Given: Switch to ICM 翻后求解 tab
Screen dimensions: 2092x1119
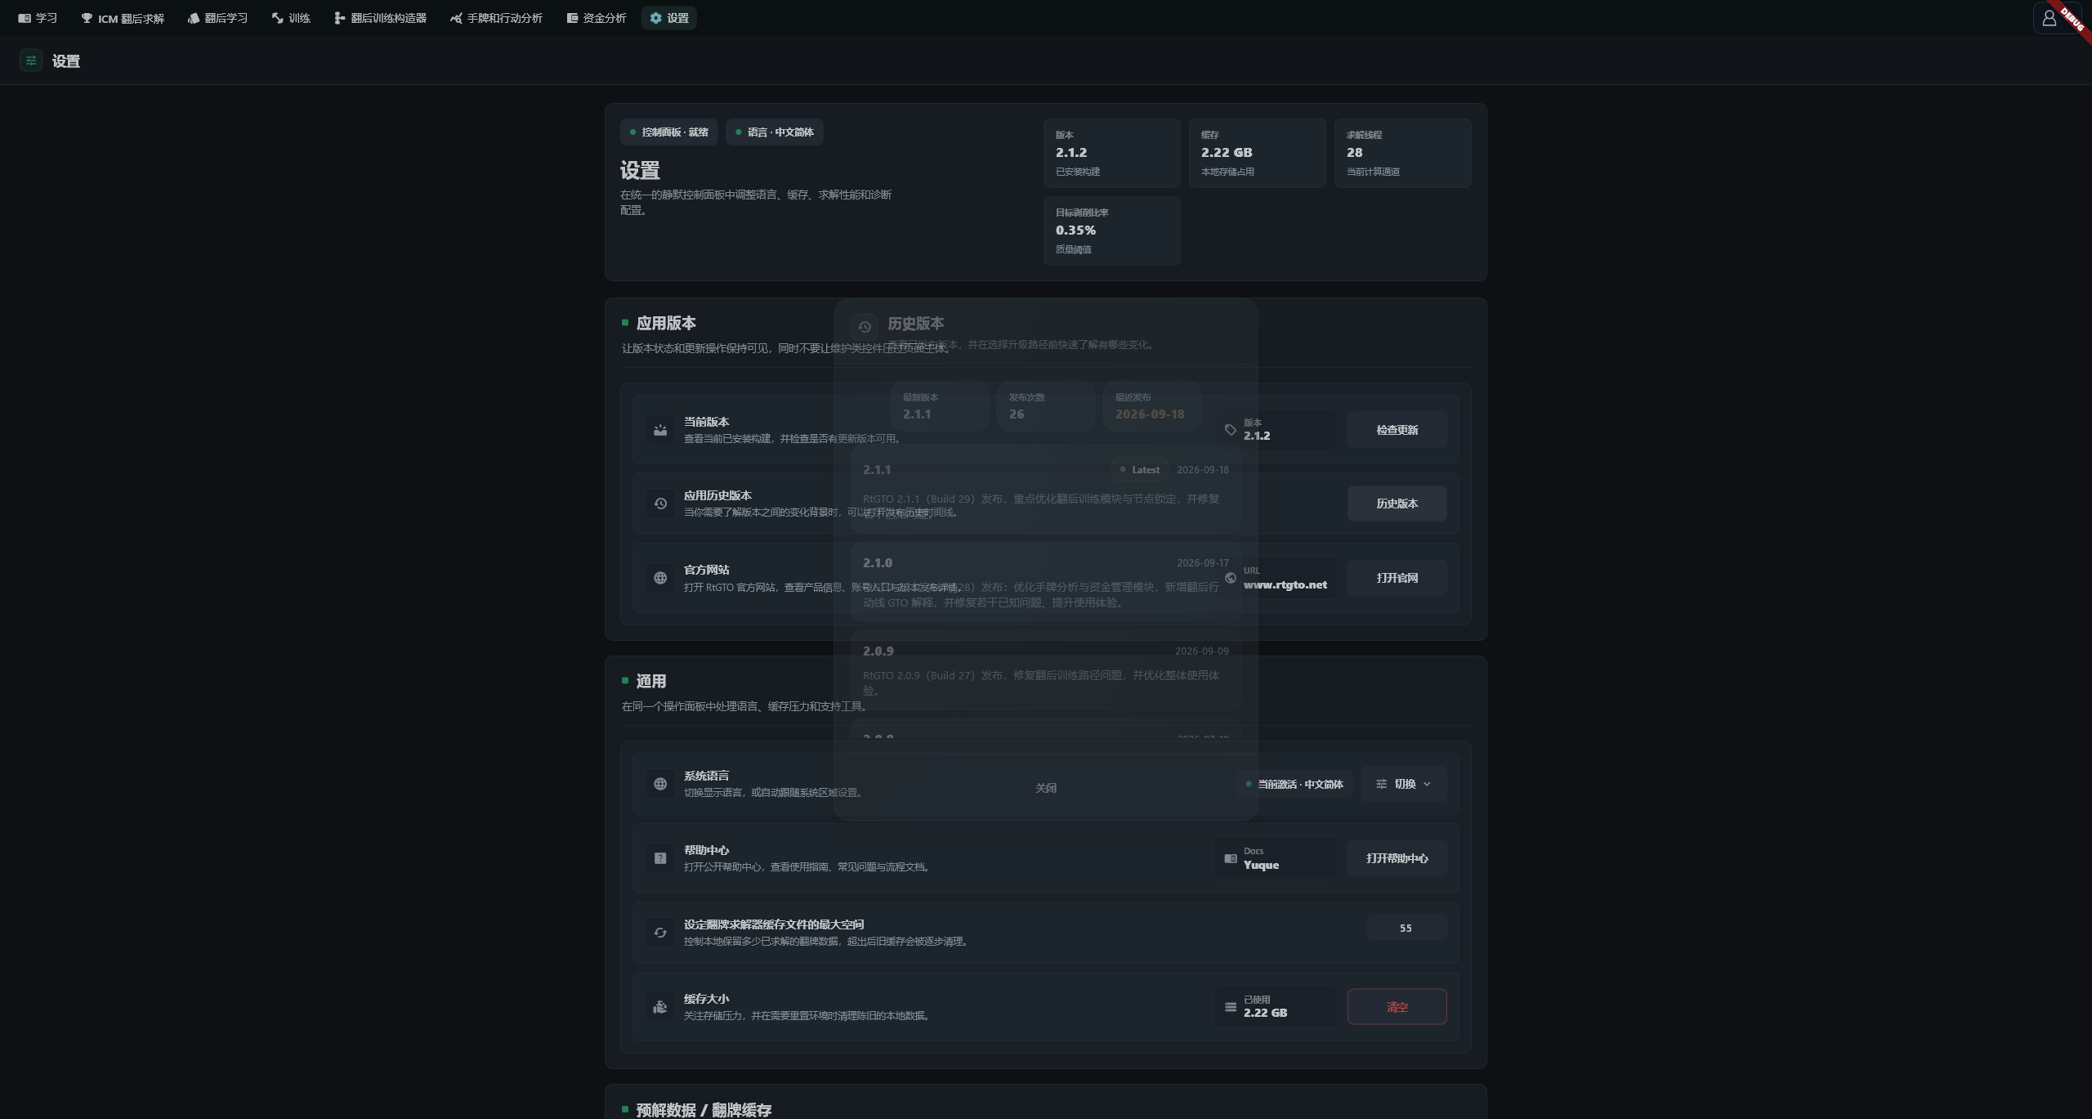Looking at the screenshot, I should click(x=123, y=18).
